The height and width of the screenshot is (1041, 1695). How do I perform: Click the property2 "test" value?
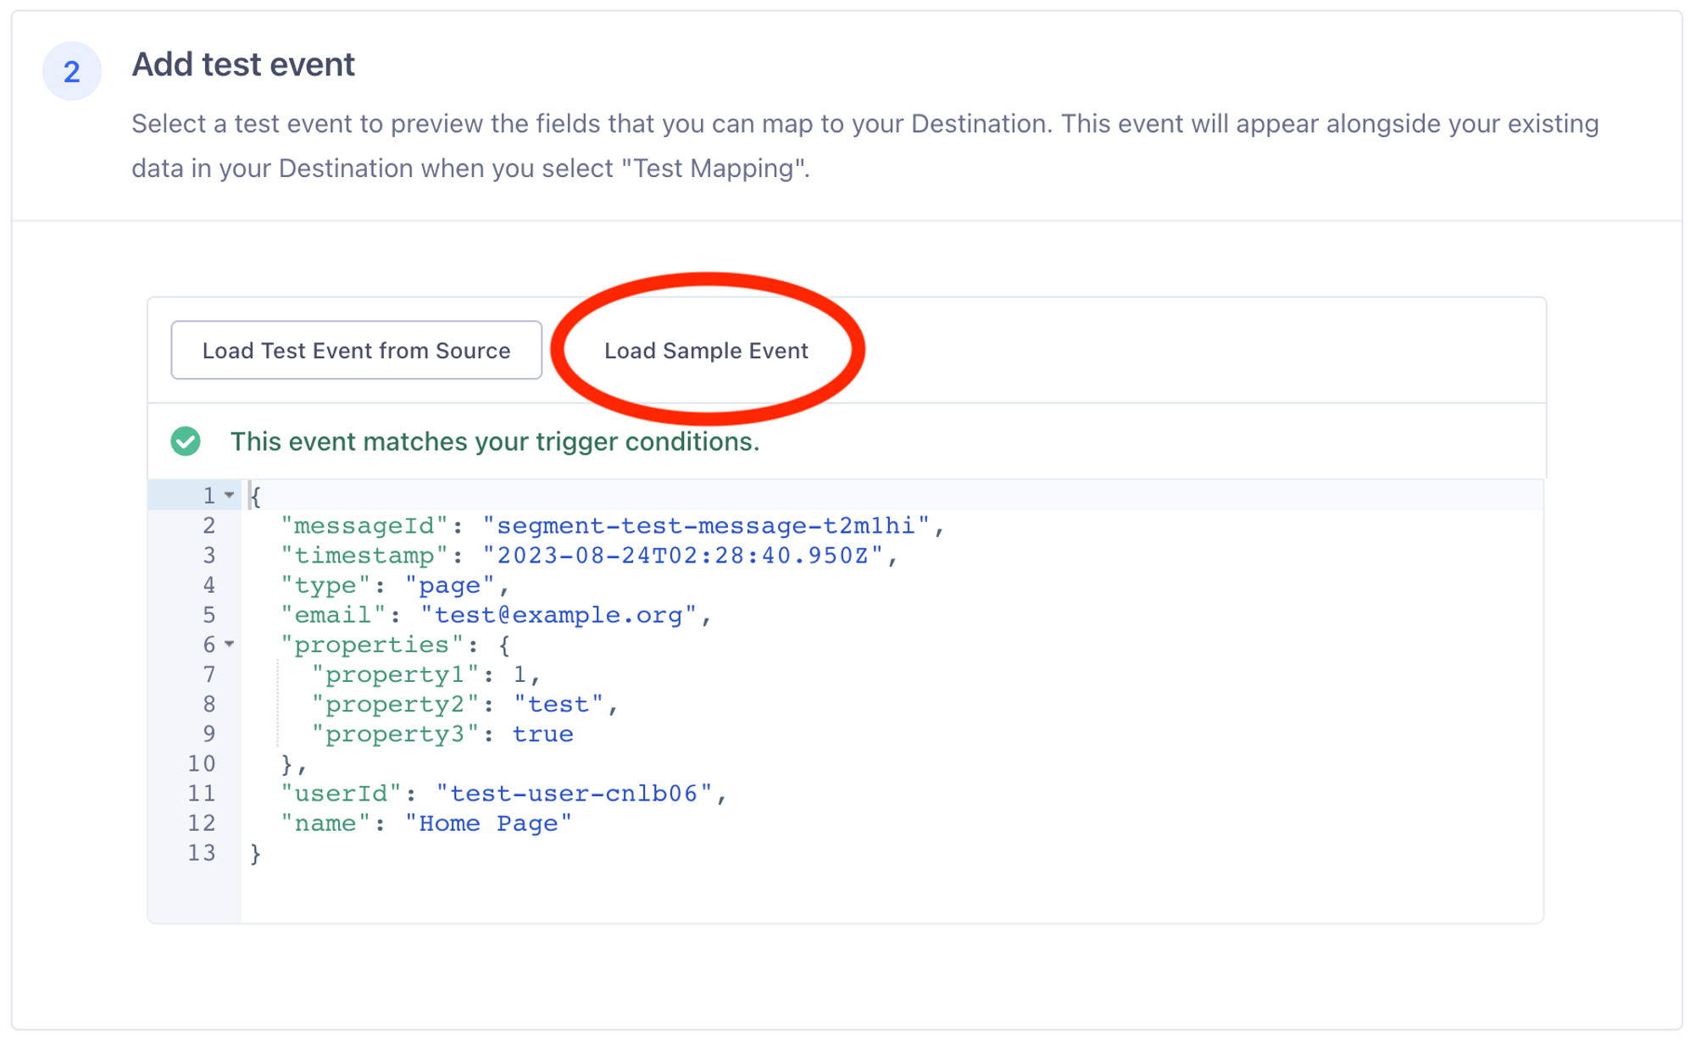tap(558, 705)
